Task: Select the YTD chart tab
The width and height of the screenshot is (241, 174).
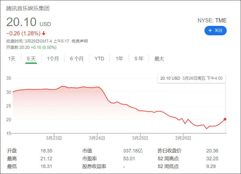Action: click(99, 59)
